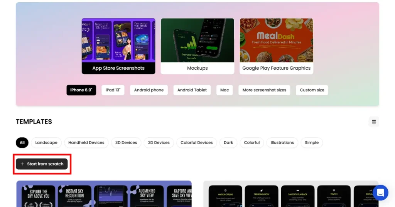Click Start from scratch button

click(x=42, y=164)
